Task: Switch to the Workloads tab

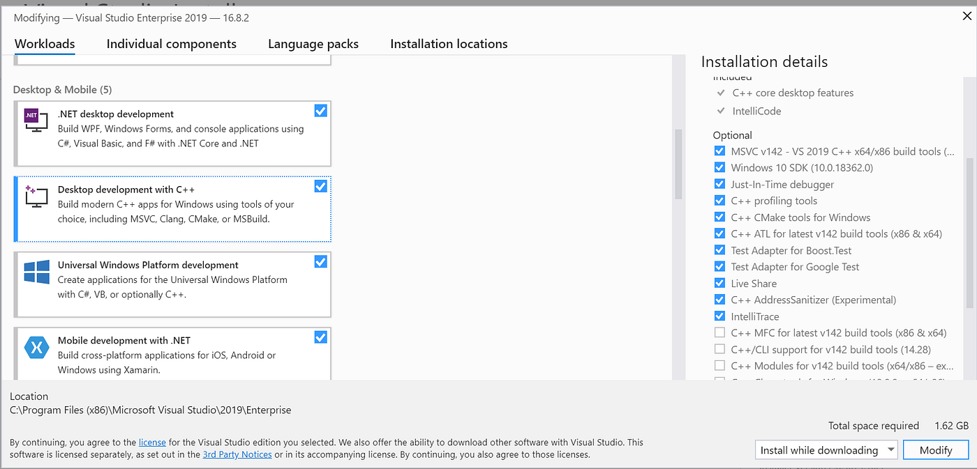Action: [45, 44]
